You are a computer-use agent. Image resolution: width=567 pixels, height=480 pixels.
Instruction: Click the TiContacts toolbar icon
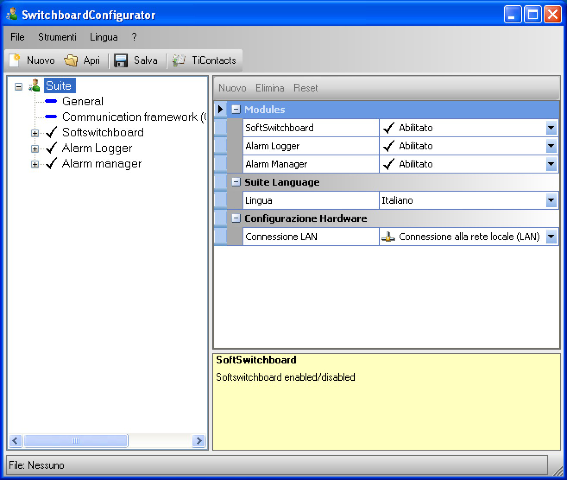(x=179, y=60)
